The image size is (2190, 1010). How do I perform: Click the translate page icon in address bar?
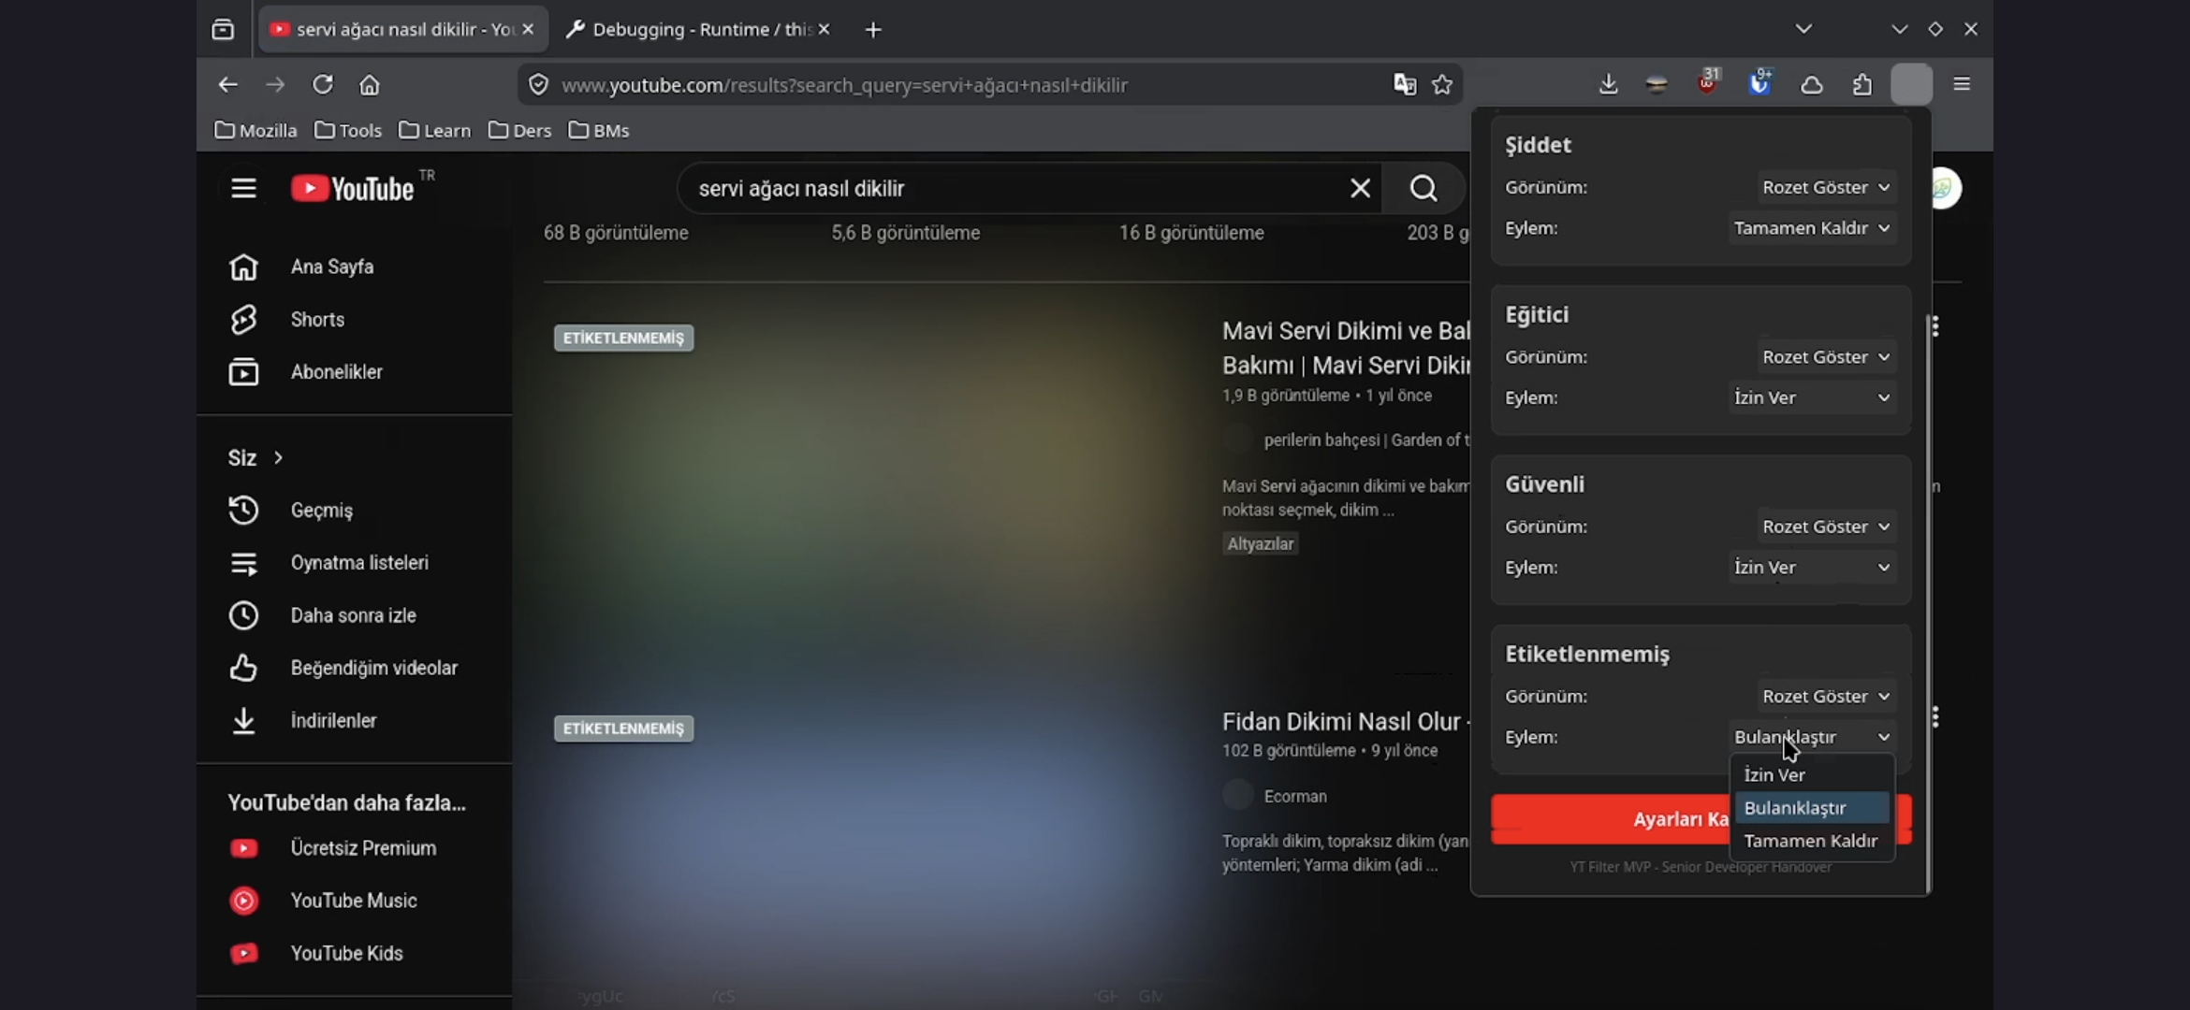click(x=1404, y=84)
